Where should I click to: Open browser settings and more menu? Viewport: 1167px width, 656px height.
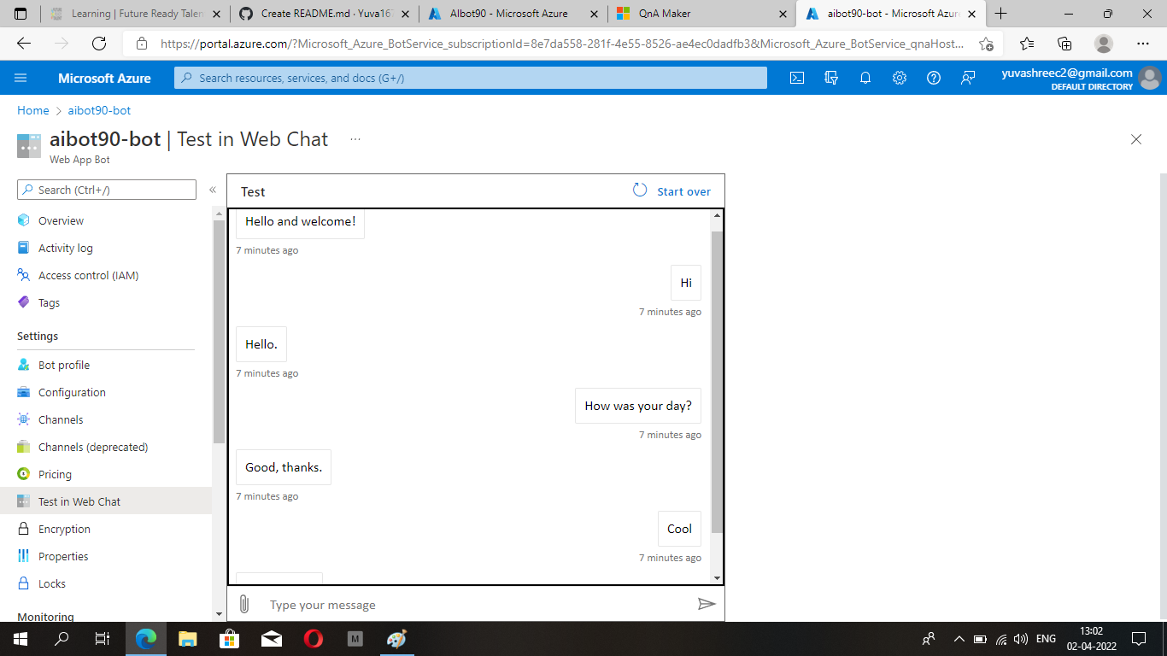click(1143, 44)
